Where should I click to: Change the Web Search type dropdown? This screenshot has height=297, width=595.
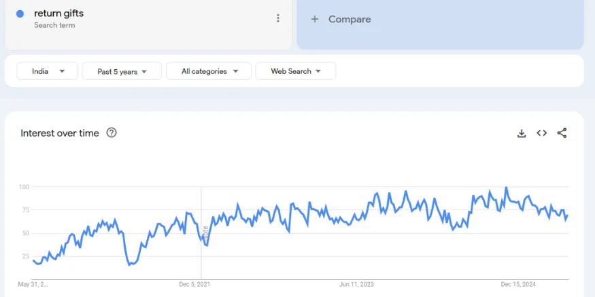coord(295,71)
